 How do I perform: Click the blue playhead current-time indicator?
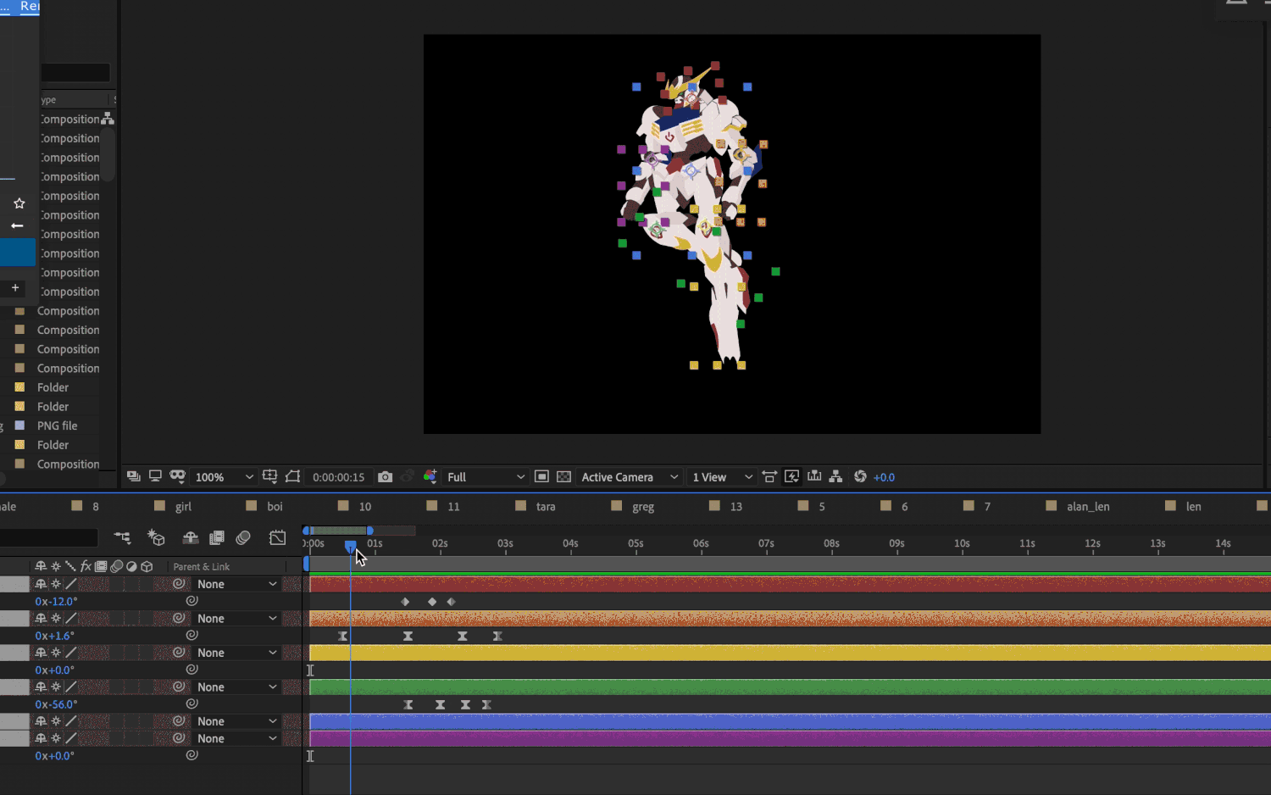click(350, 546)
